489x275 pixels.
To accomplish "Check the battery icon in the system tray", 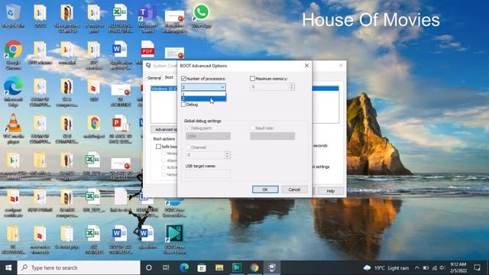I will click(426, 268).
